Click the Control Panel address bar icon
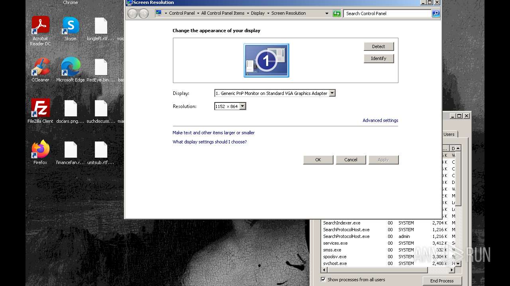Image resolution: width=510 pixels, height=286 pixels. tap(159, 13)
